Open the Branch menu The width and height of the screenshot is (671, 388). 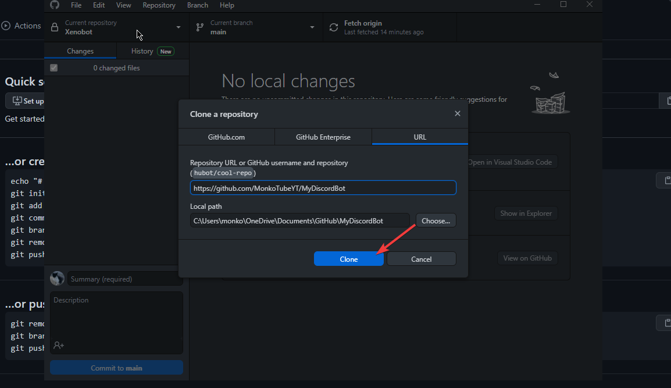pyautogui.click(x=198, y=5)
